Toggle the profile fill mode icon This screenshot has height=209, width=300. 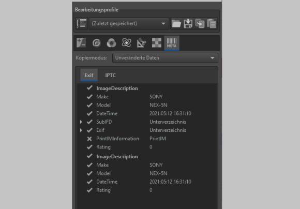point(82,24)
